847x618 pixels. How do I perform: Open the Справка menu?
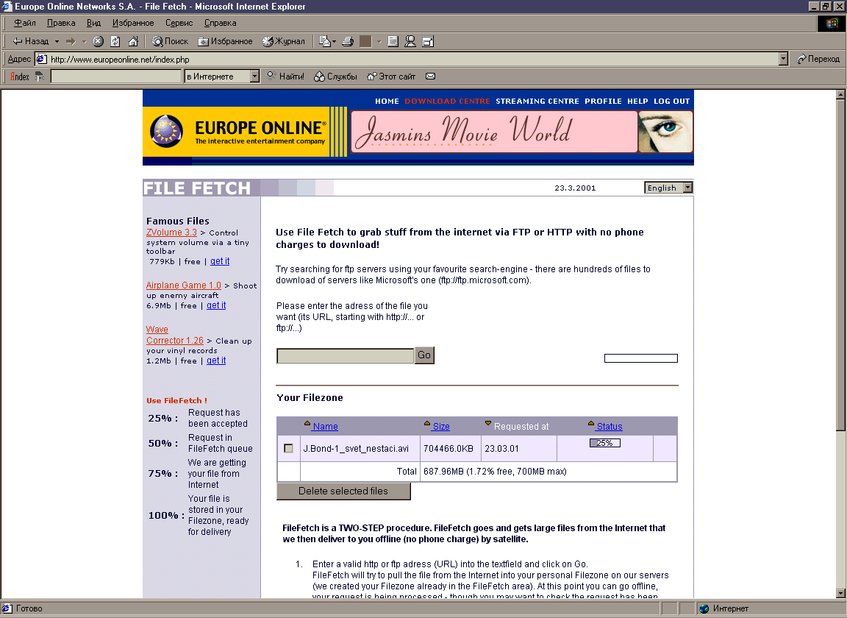(221, 23)
